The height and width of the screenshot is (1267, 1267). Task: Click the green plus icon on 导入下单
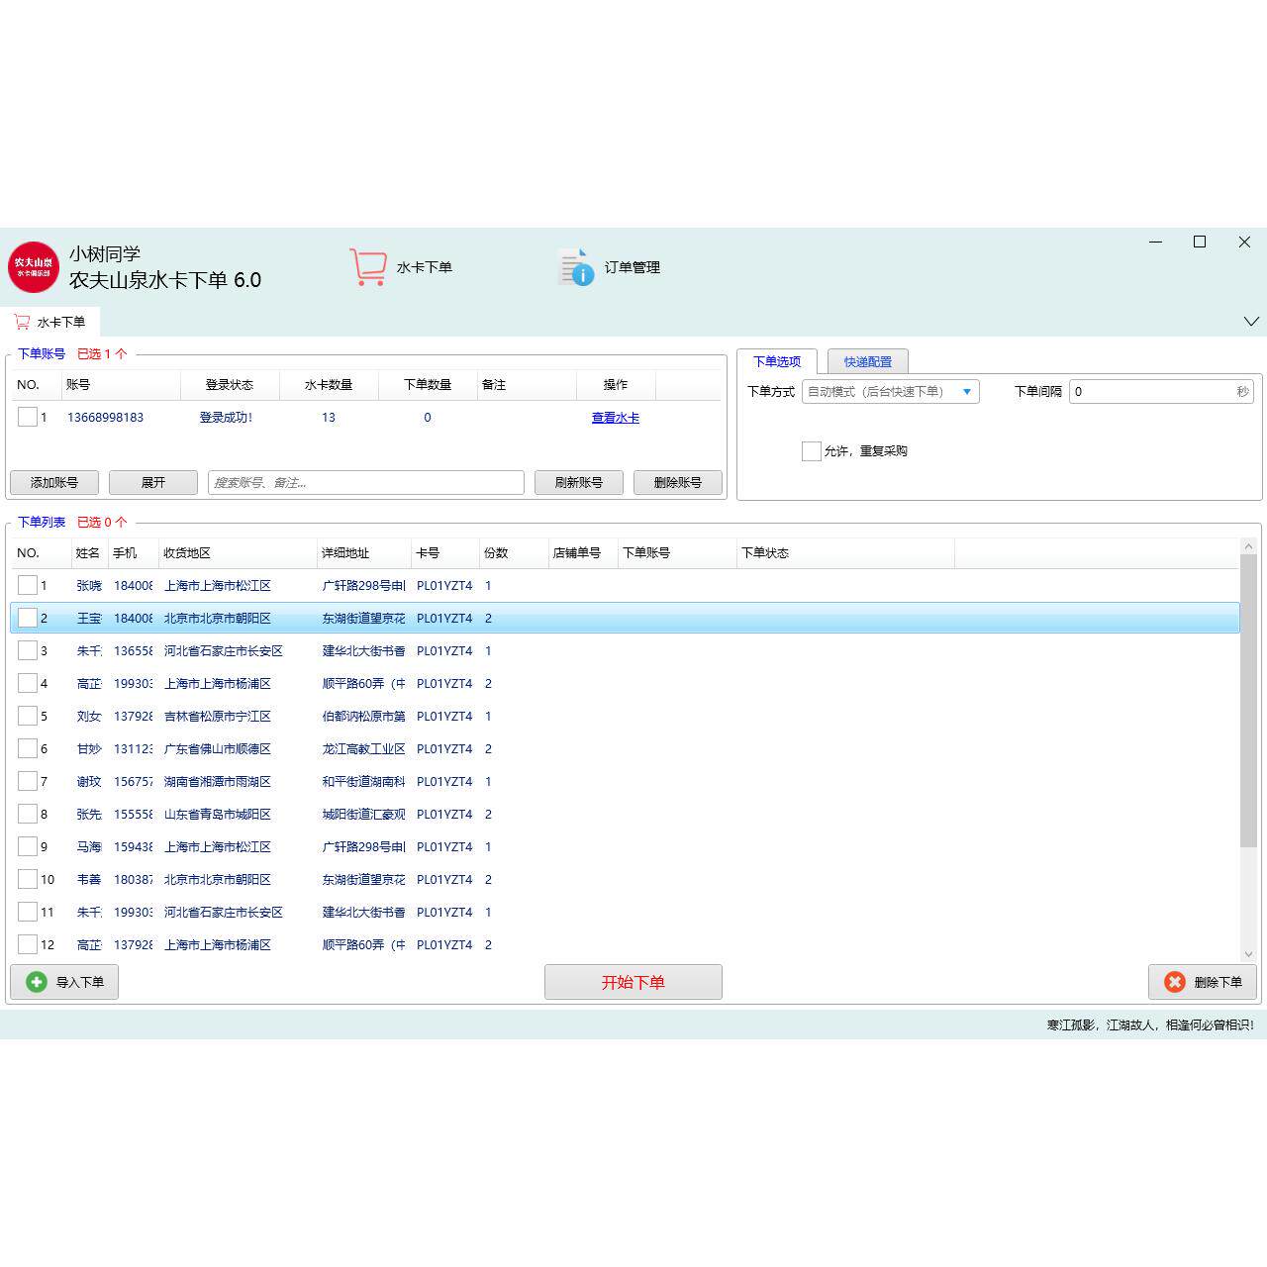pyautogui.click(x=37, y=982)
